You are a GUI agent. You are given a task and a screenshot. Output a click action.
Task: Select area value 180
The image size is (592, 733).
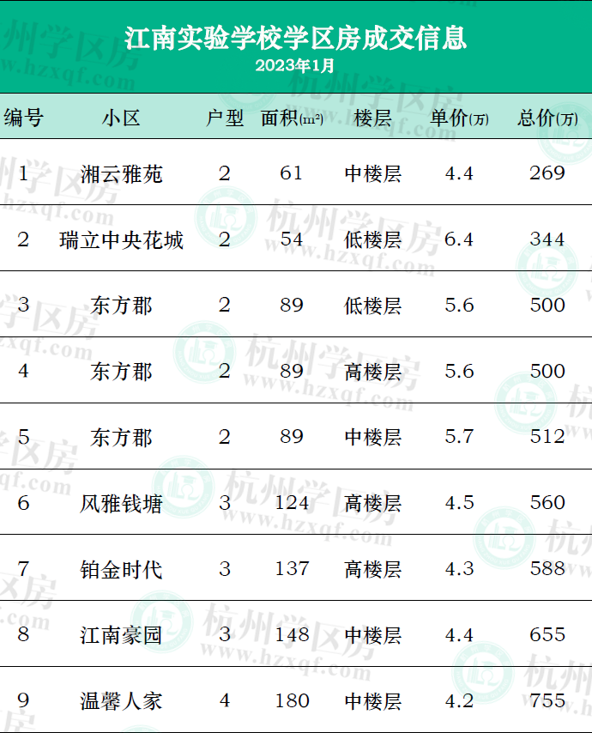coord(292,701)
